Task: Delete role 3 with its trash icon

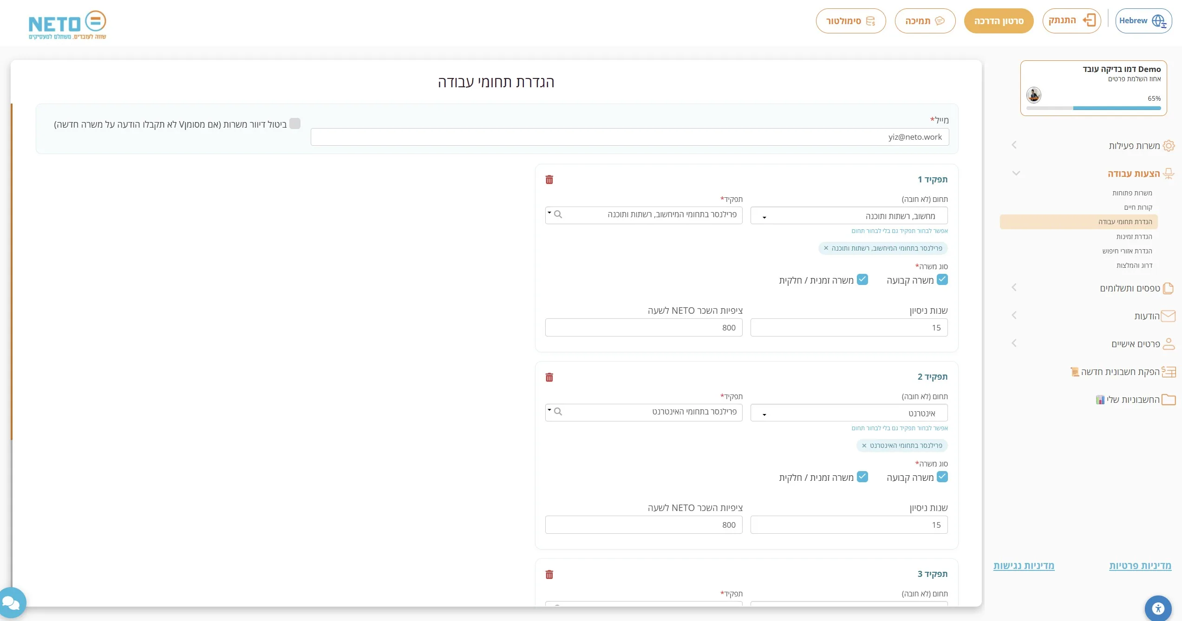Action: point(549,575)
